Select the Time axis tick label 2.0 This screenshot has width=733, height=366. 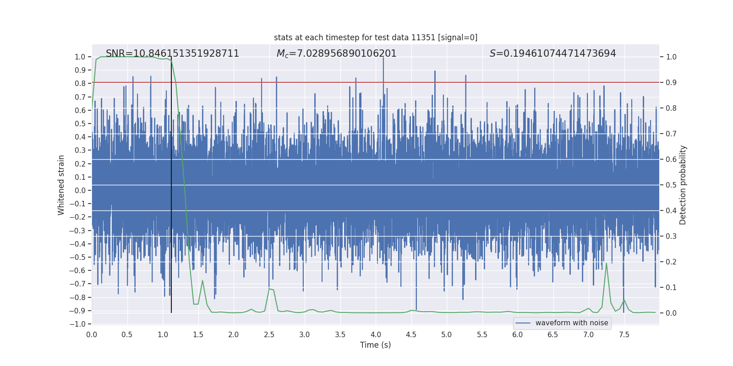pos(234,334)
